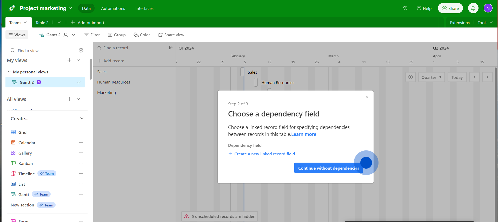Click Share view
Screen dimensions: 498x222
click(171, 35)
